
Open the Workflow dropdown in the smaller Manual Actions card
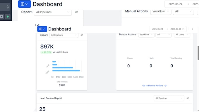(x=146, y=35)
